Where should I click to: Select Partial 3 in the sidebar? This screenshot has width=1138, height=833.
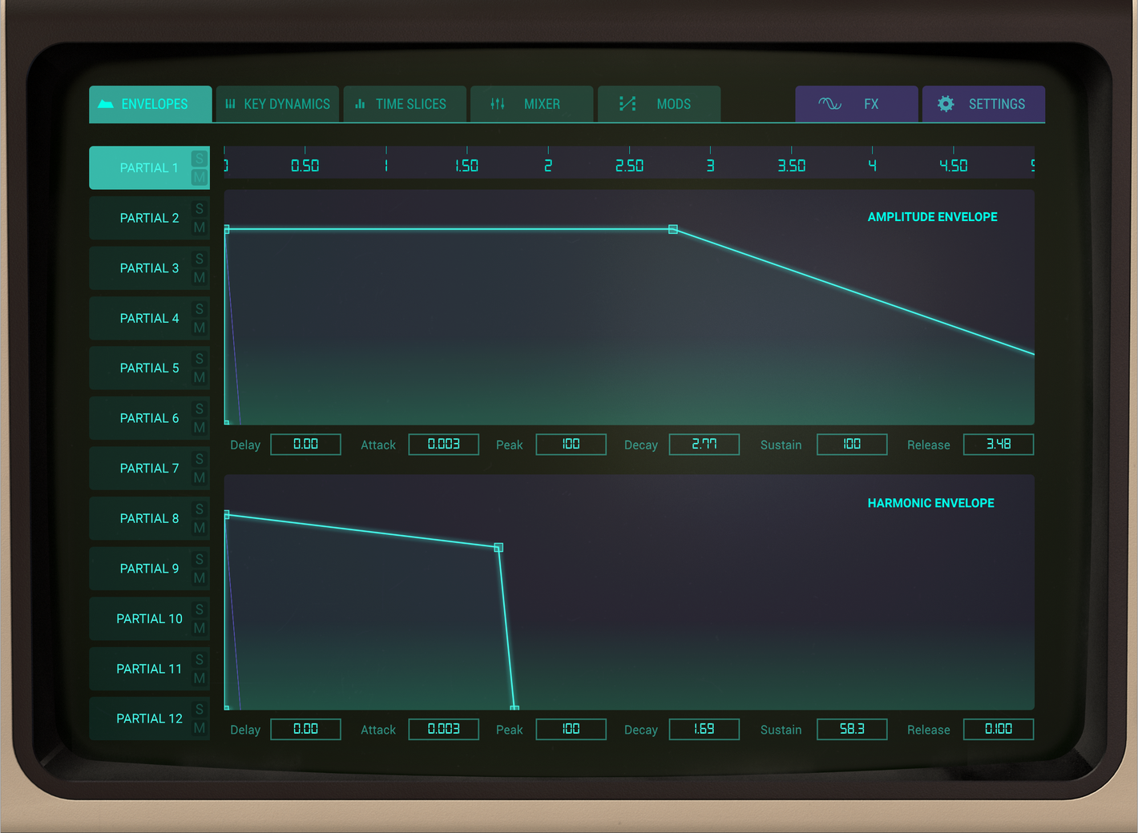(149, 268)
